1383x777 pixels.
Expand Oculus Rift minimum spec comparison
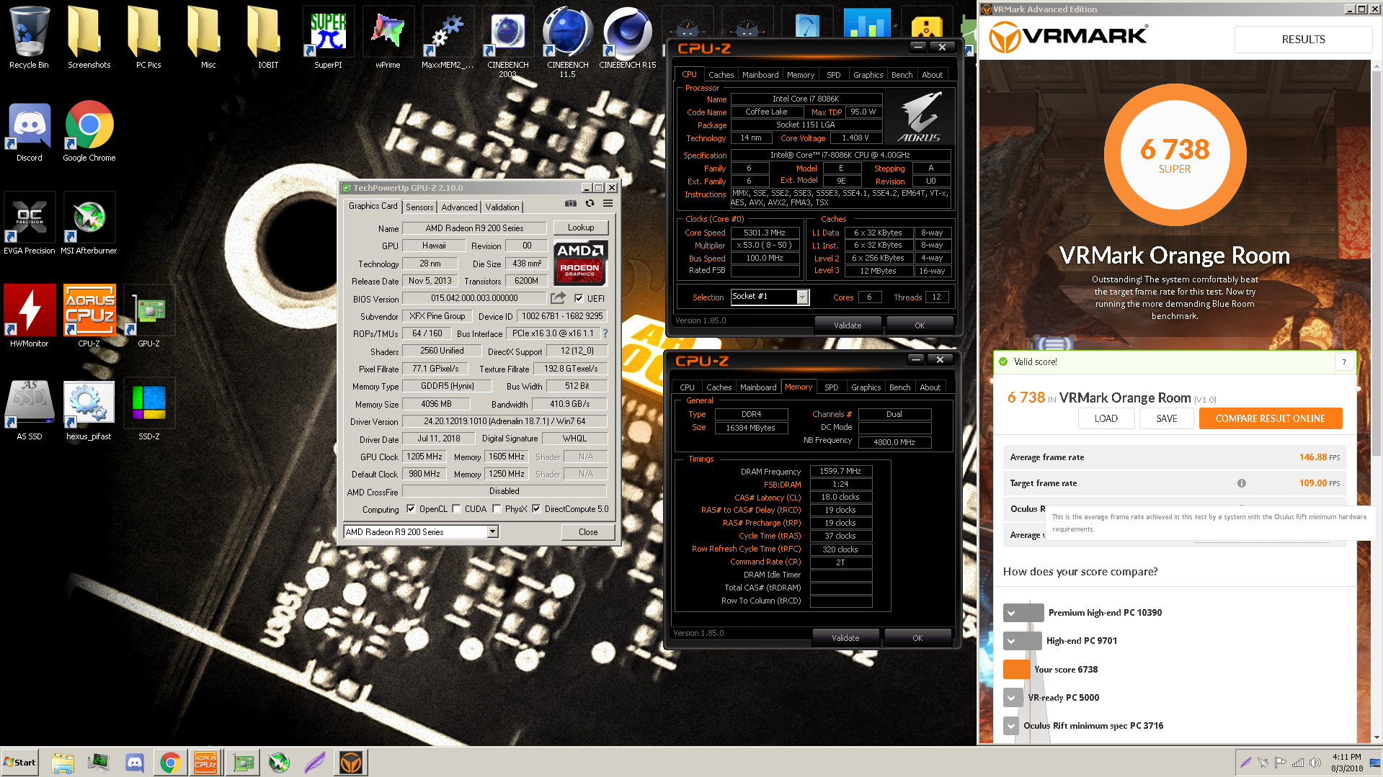point(1011,726)
